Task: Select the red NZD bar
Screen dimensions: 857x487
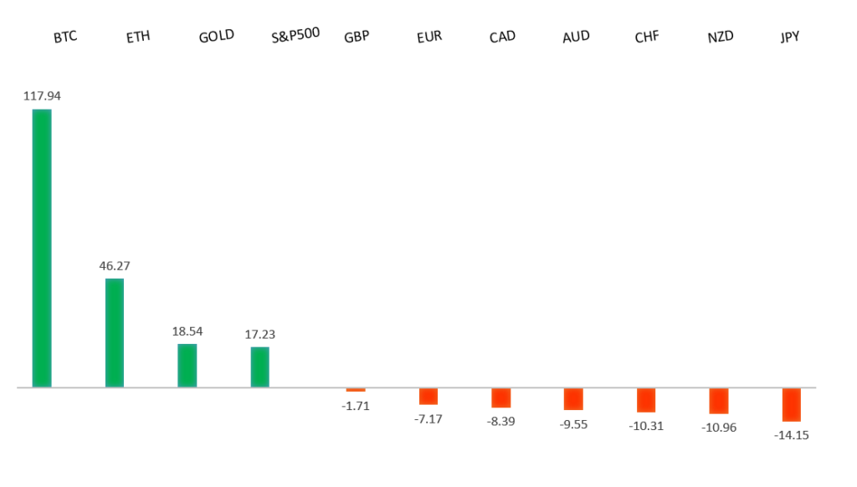Action: pos(719,401)
